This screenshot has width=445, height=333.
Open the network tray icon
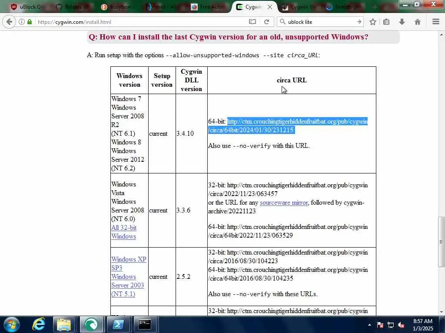(391, 325)
